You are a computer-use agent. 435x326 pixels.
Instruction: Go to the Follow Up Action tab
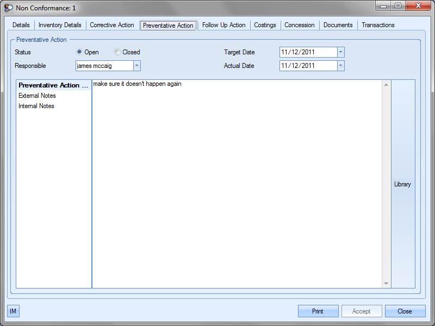coord(223,25)
